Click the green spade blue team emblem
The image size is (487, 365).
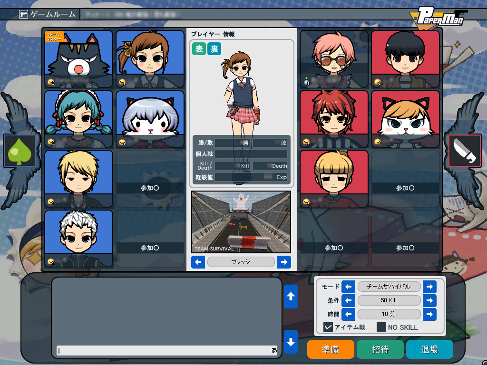19,151
